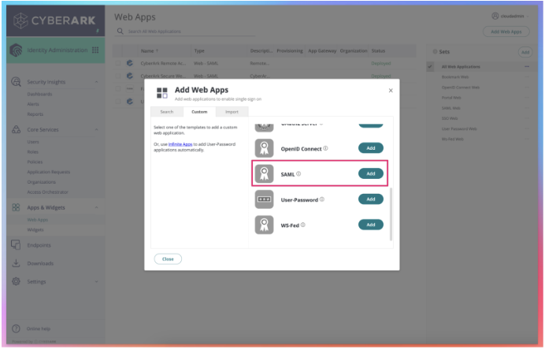
Task: Add the SAML template
Action: [x=371, y=173]
